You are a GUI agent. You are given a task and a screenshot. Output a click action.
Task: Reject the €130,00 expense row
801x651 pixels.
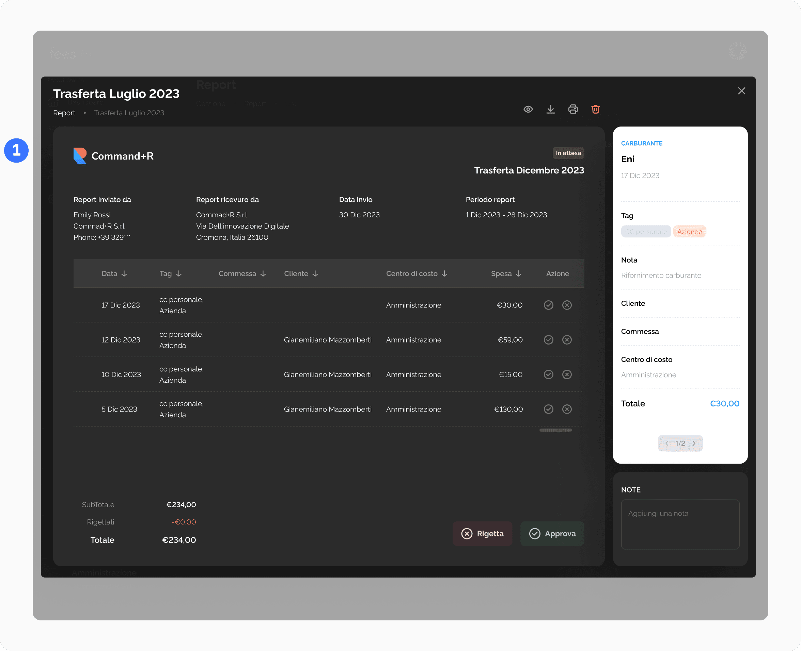click(x=567, y=409)
